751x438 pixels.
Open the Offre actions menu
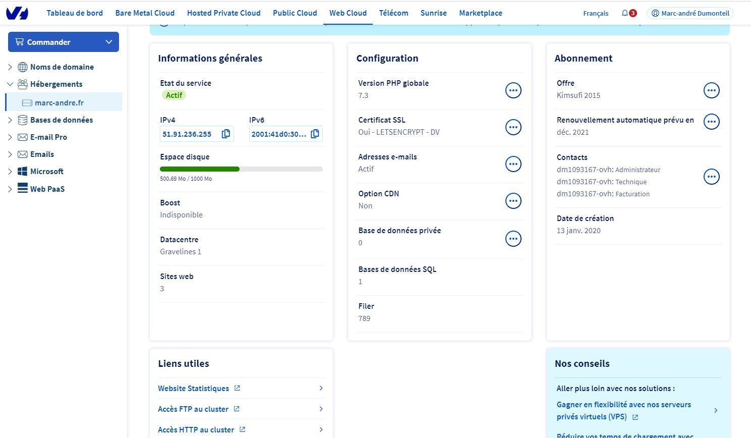pos(711,90)
